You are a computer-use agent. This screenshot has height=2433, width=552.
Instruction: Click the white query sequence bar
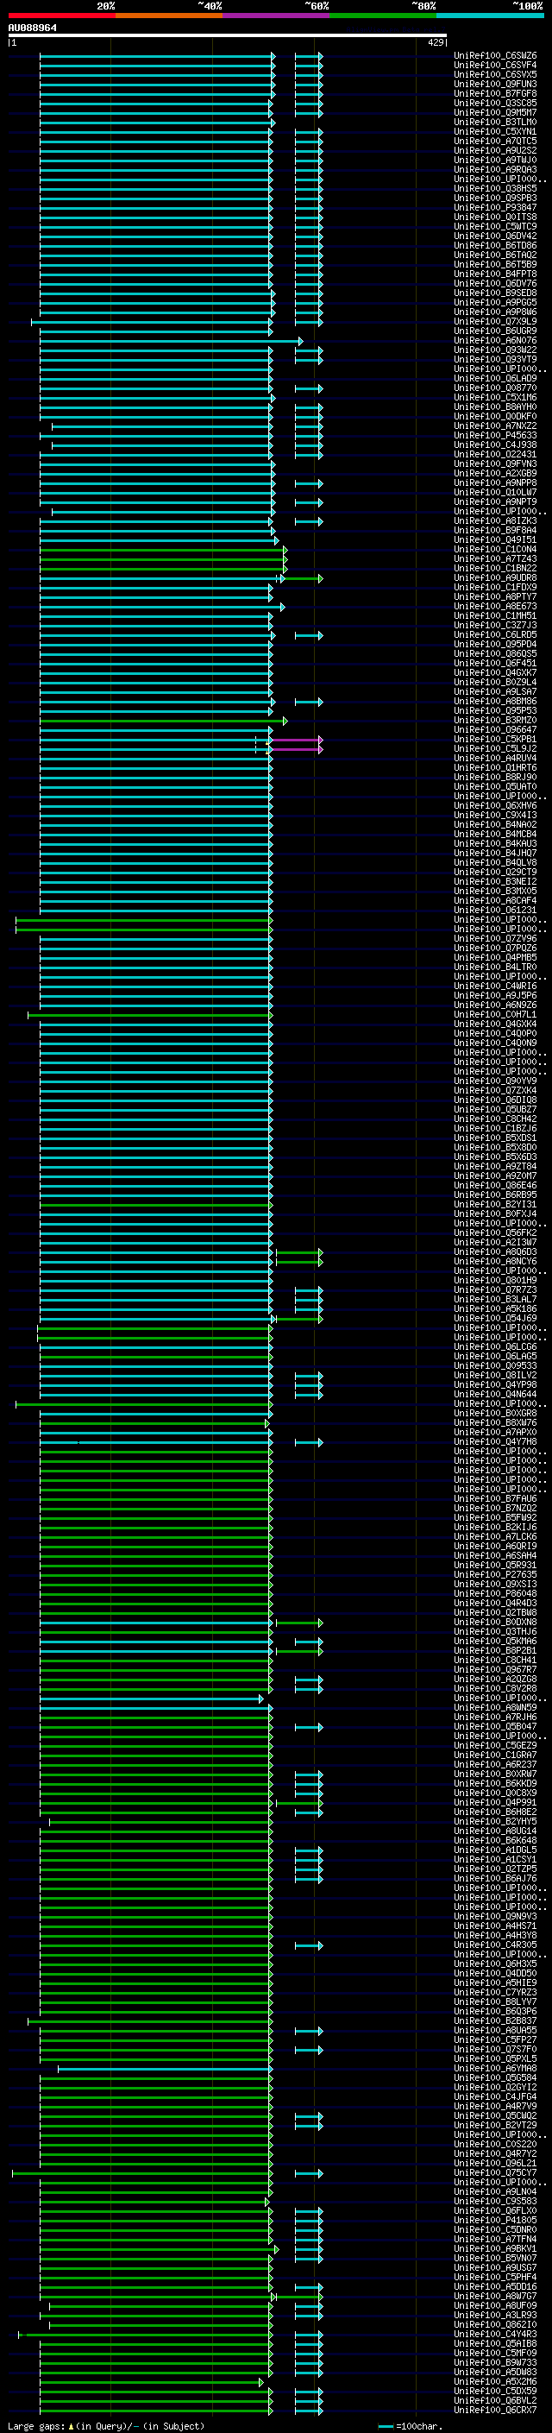point(228,35)
